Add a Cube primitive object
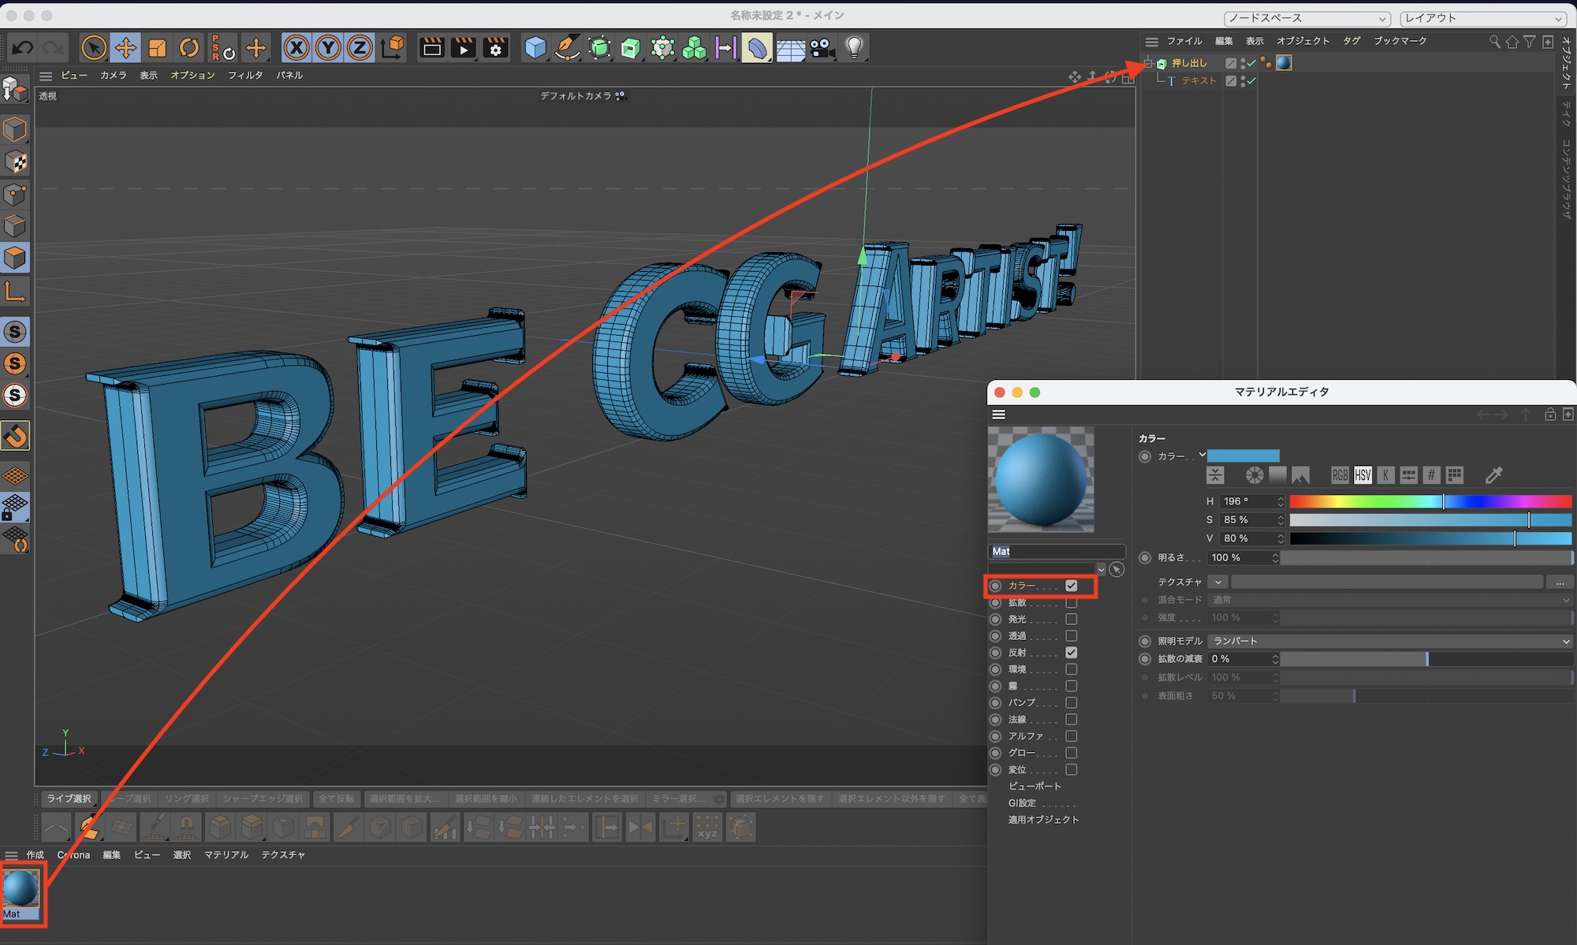 [535, 48]
